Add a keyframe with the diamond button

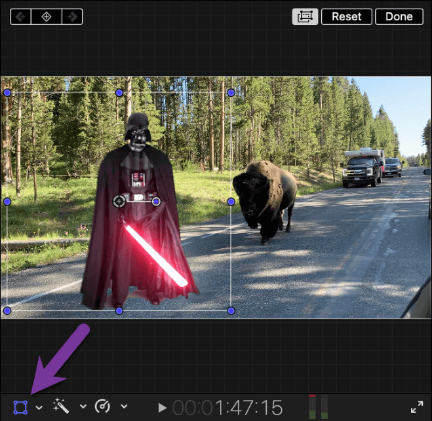[46, 16]
